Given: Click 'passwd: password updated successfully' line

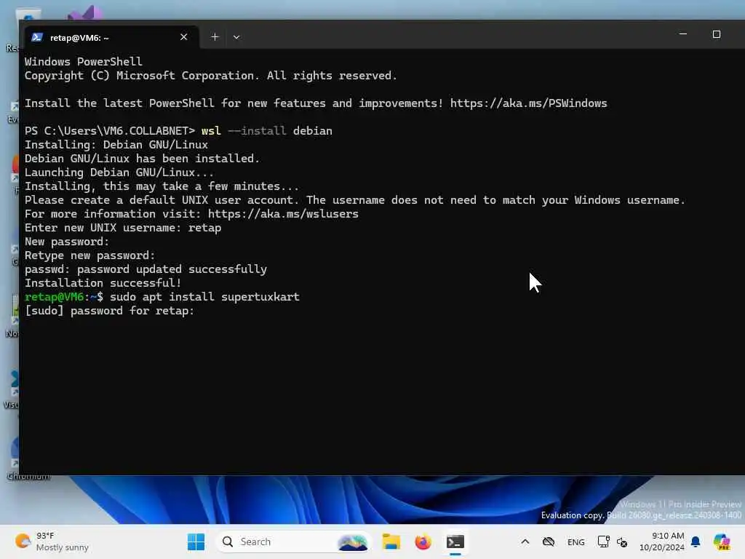Looking at the screenshot, I should [x=146, y=269].
